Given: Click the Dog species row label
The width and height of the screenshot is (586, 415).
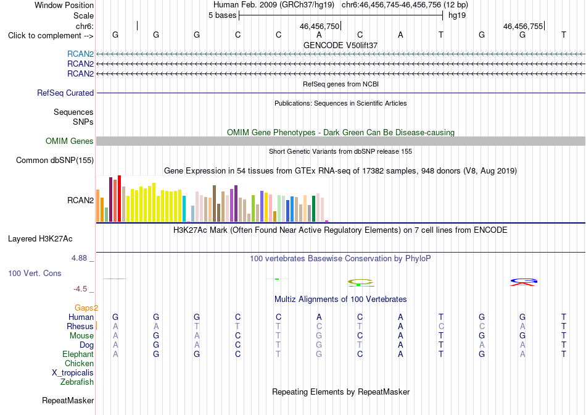Looking at the screenshot, I should [x=87, y=345].
